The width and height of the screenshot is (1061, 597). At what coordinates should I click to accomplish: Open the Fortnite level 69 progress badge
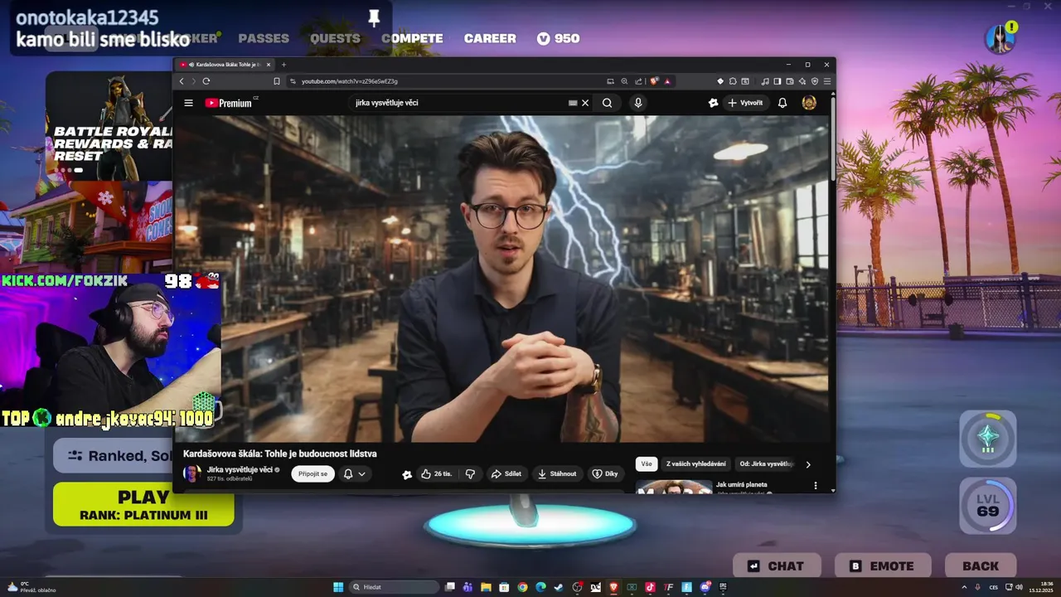[x=988, y=507]
